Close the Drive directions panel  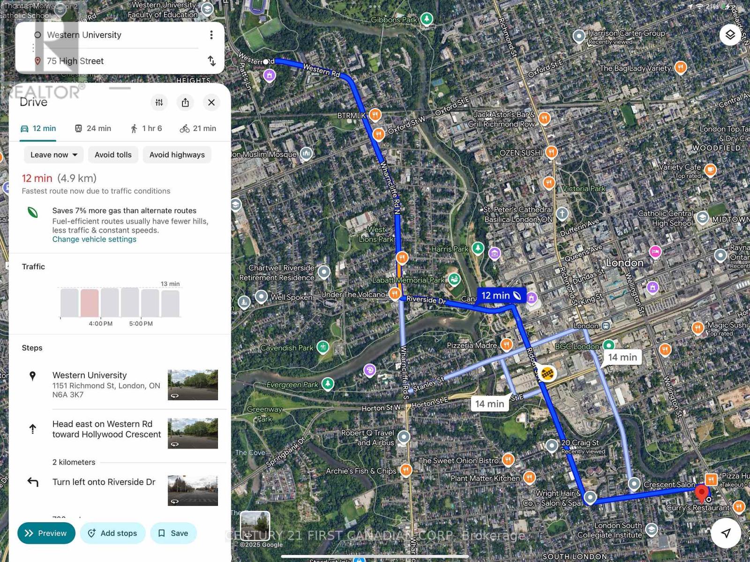[x=211, y=103]
